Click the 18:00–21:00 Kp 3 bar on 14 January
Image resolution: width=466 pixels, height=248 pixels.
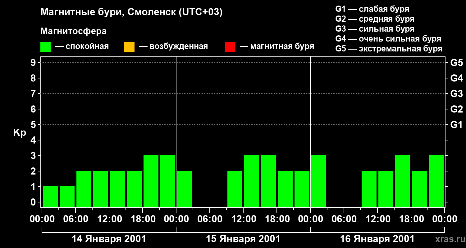(151, 181)
